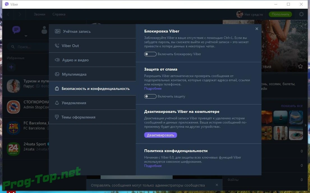Open the Темы оформления settings section
The height and width of the screenshot is (193, 310).
92,117
